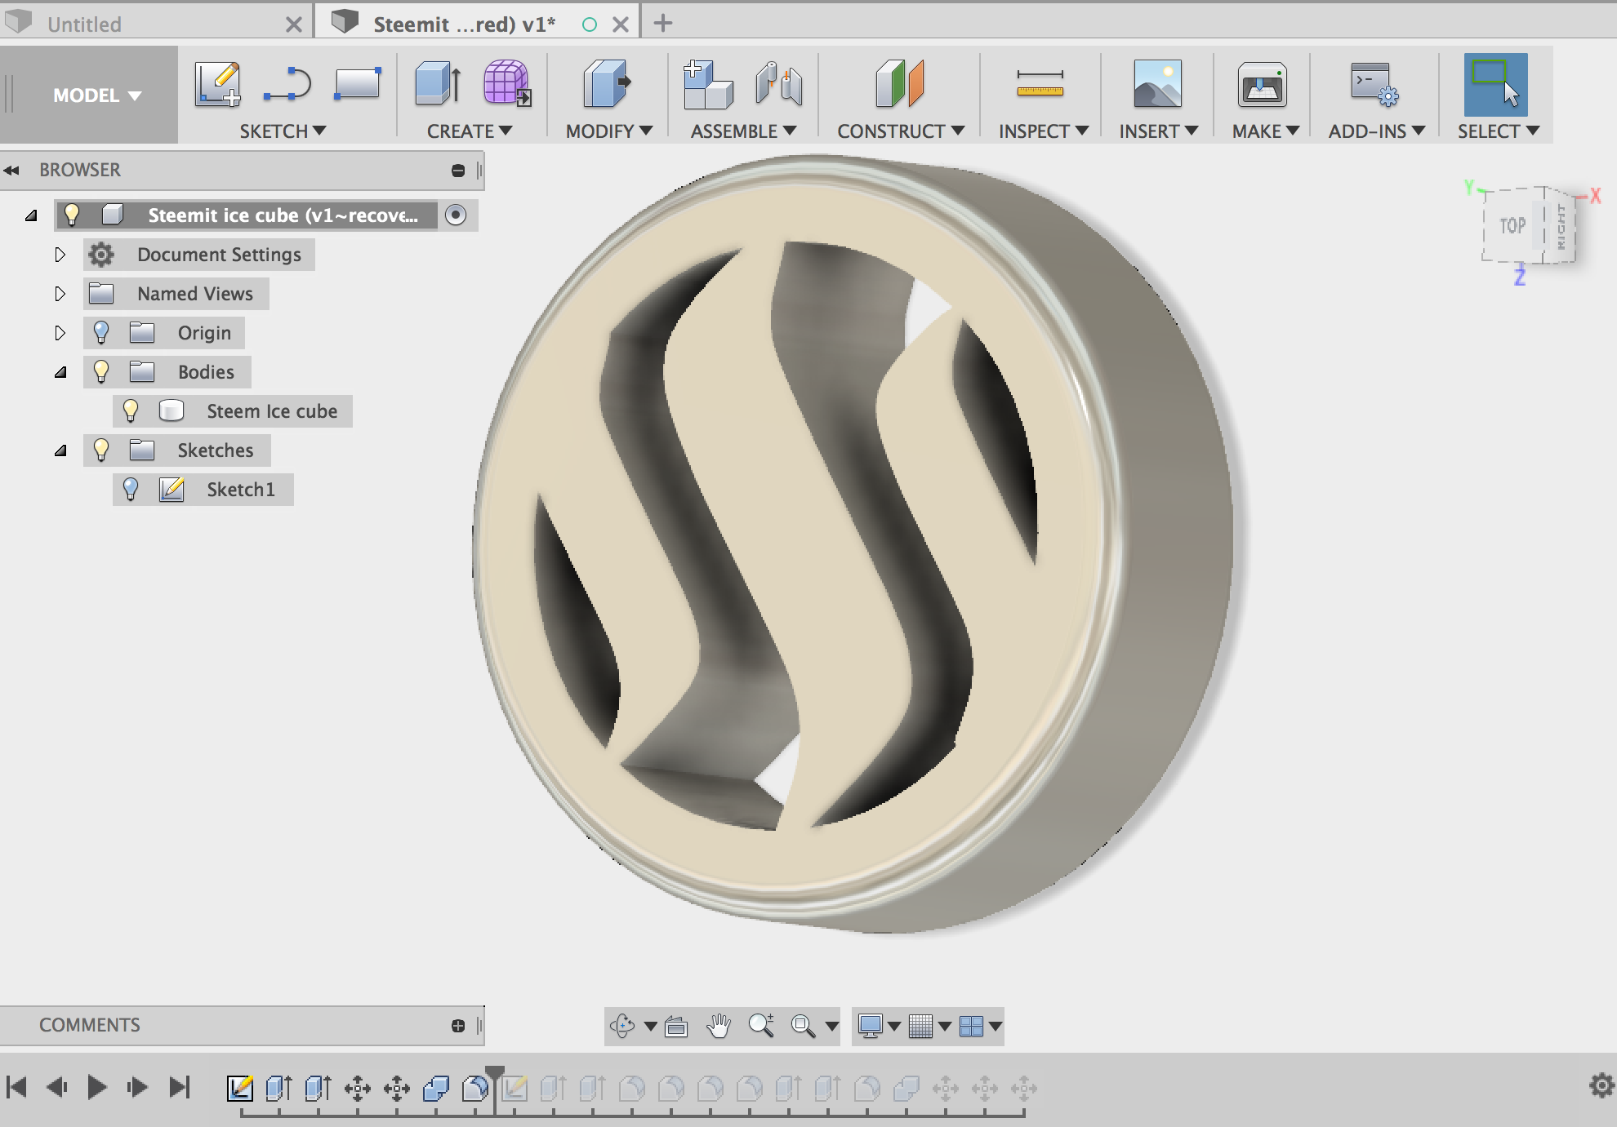The width and height of the screenshot is (1617, 1127).
Task: Open the ASSEMBLE menu
Action: coord(743,131)
